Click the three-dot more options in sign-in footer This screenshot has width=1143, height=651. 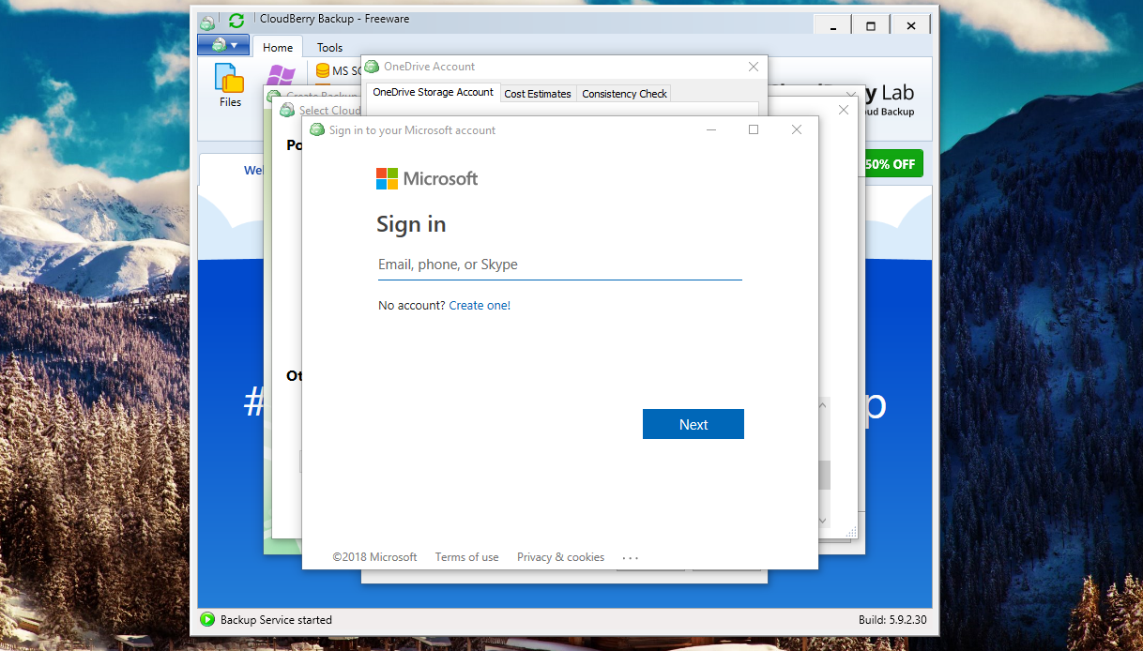[631, 558]
